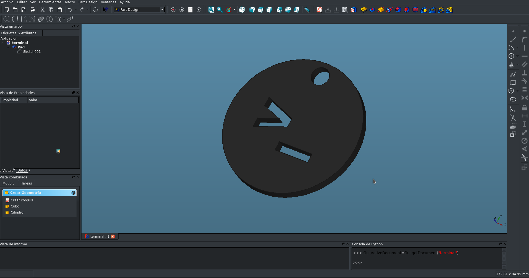This screenshot has width=529, height=278.
Task: Select the Pad item in the tree
Action: [21, 47]
